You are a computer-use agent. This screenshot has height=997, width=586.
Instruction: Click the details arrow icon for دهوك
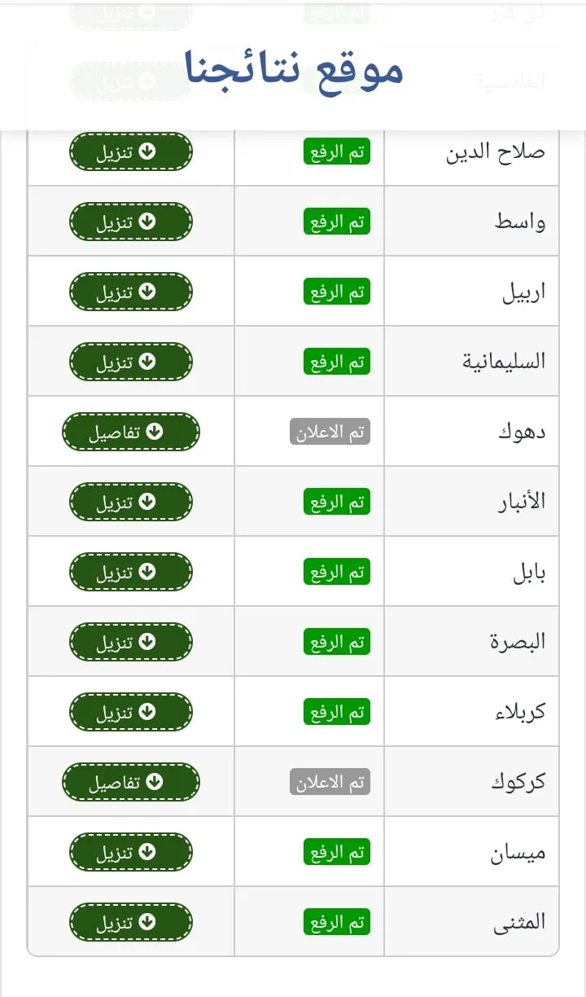[155, 432]
